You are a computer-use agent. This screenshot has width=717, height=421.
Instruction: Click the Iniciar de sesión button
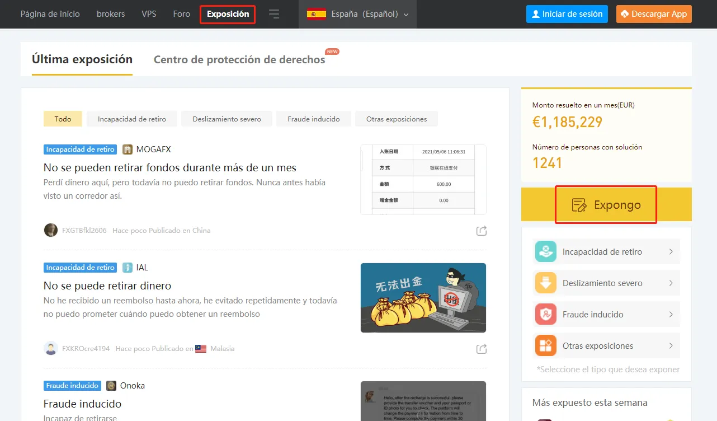567,14
